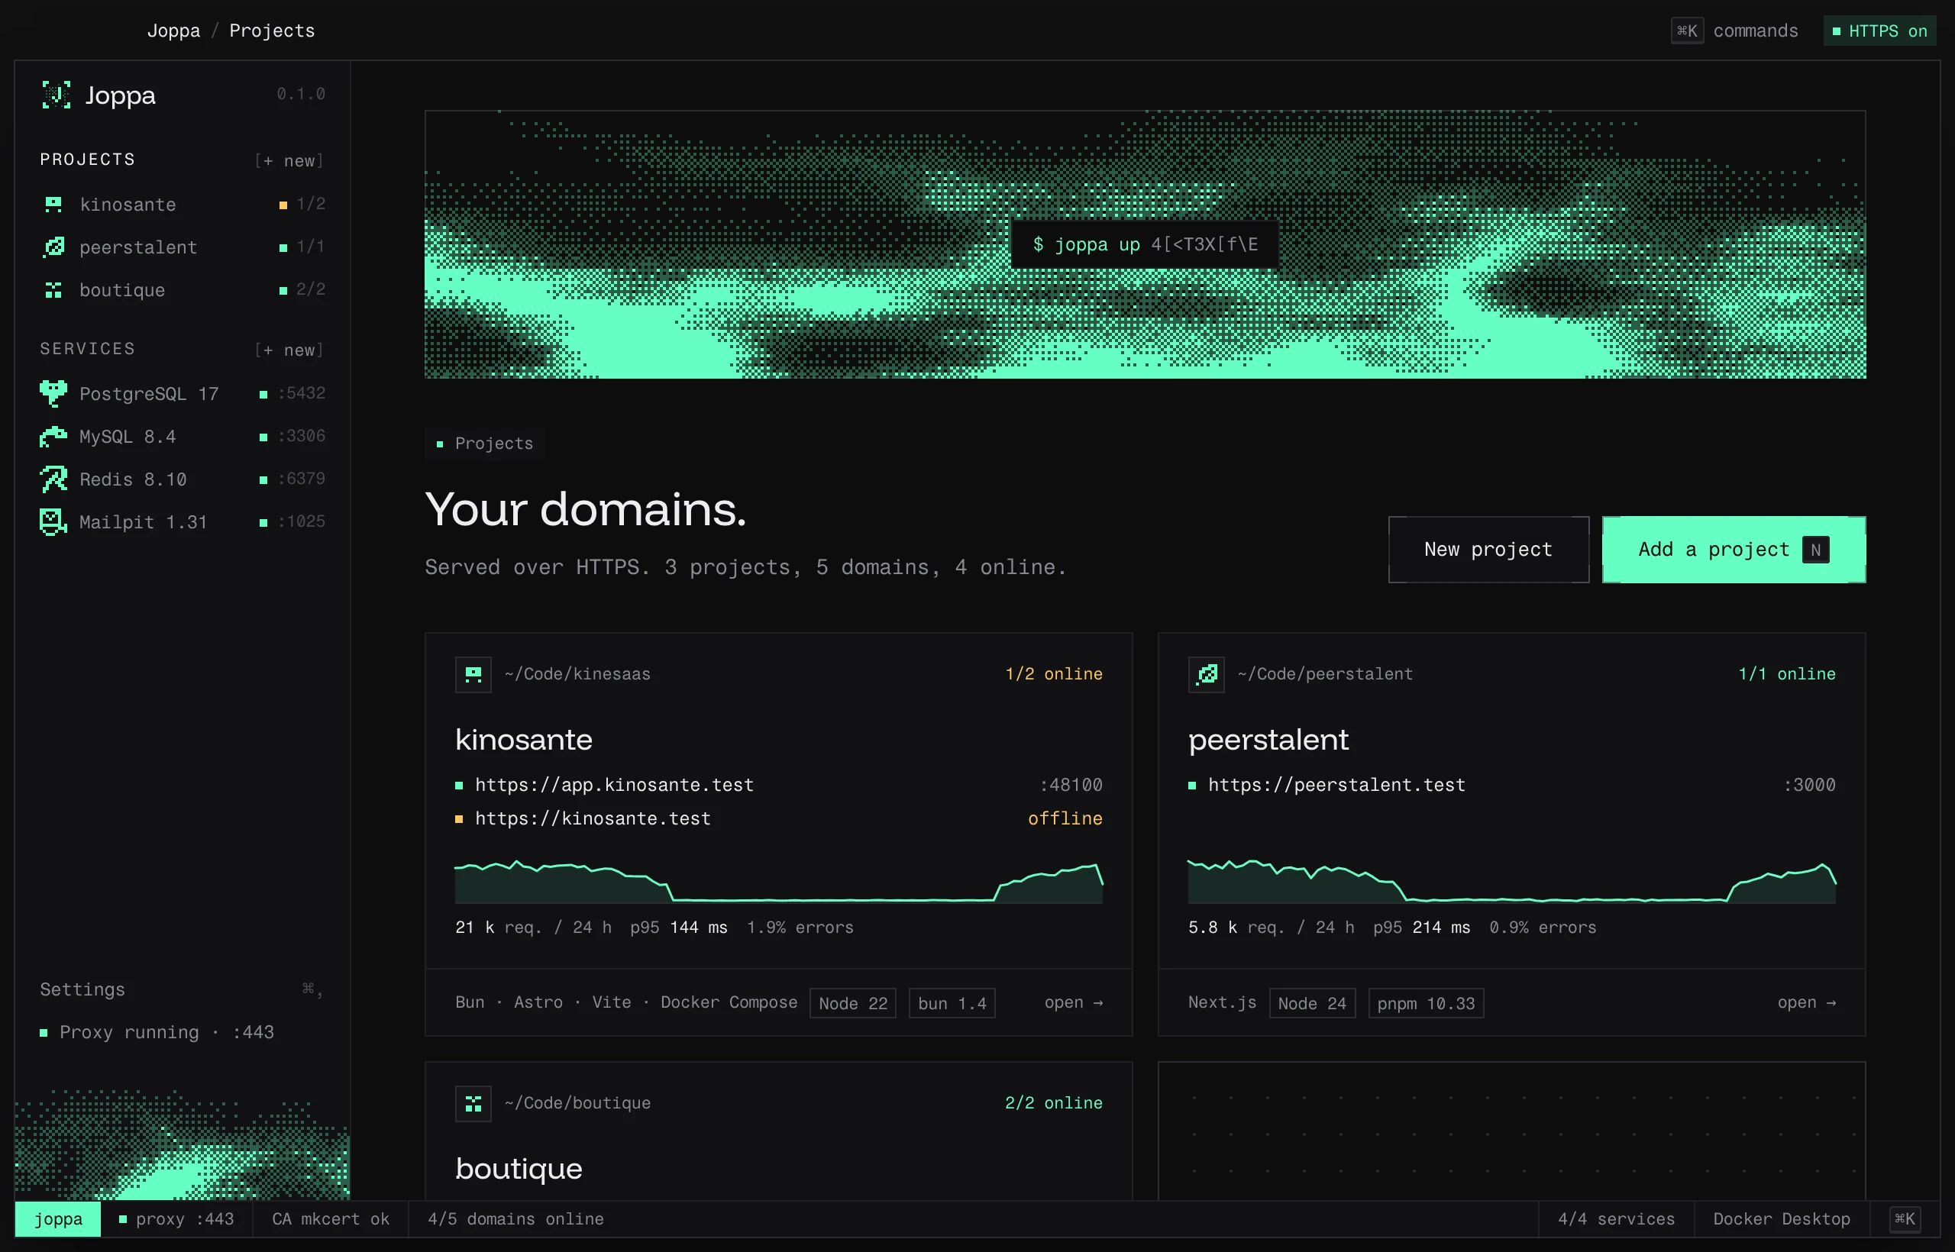Select kinosante in the projects list
The height and width of the screenshot is (1252, 1955).
tap(183, 204)
